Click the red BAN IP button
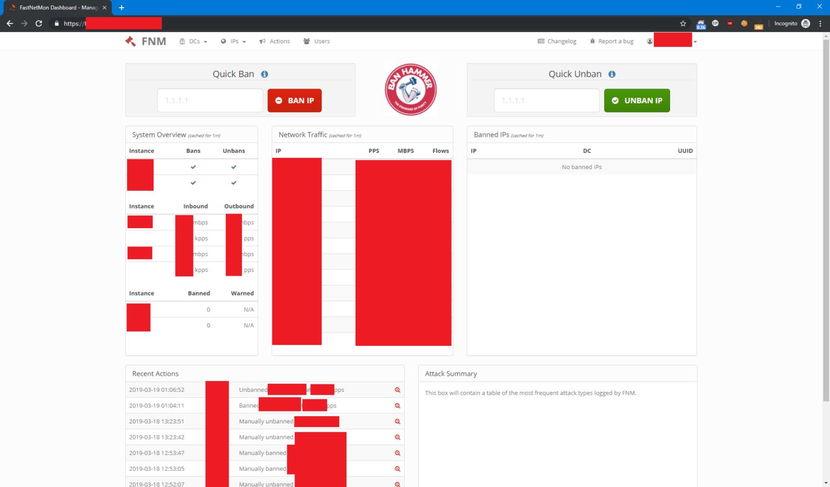 294,101
